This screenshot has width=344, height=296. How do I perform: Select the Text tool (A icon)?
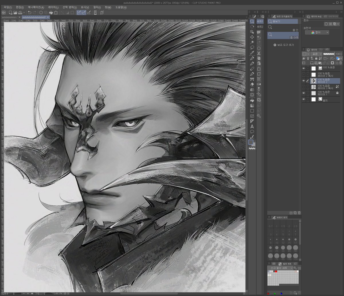(252, 126)
